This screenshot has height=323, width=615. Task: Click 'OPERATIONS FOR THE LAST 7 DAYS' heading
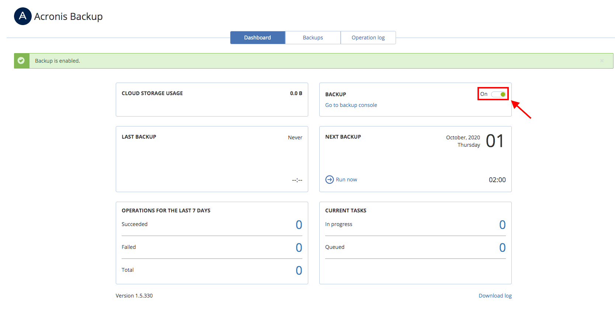tap(166, 211)
